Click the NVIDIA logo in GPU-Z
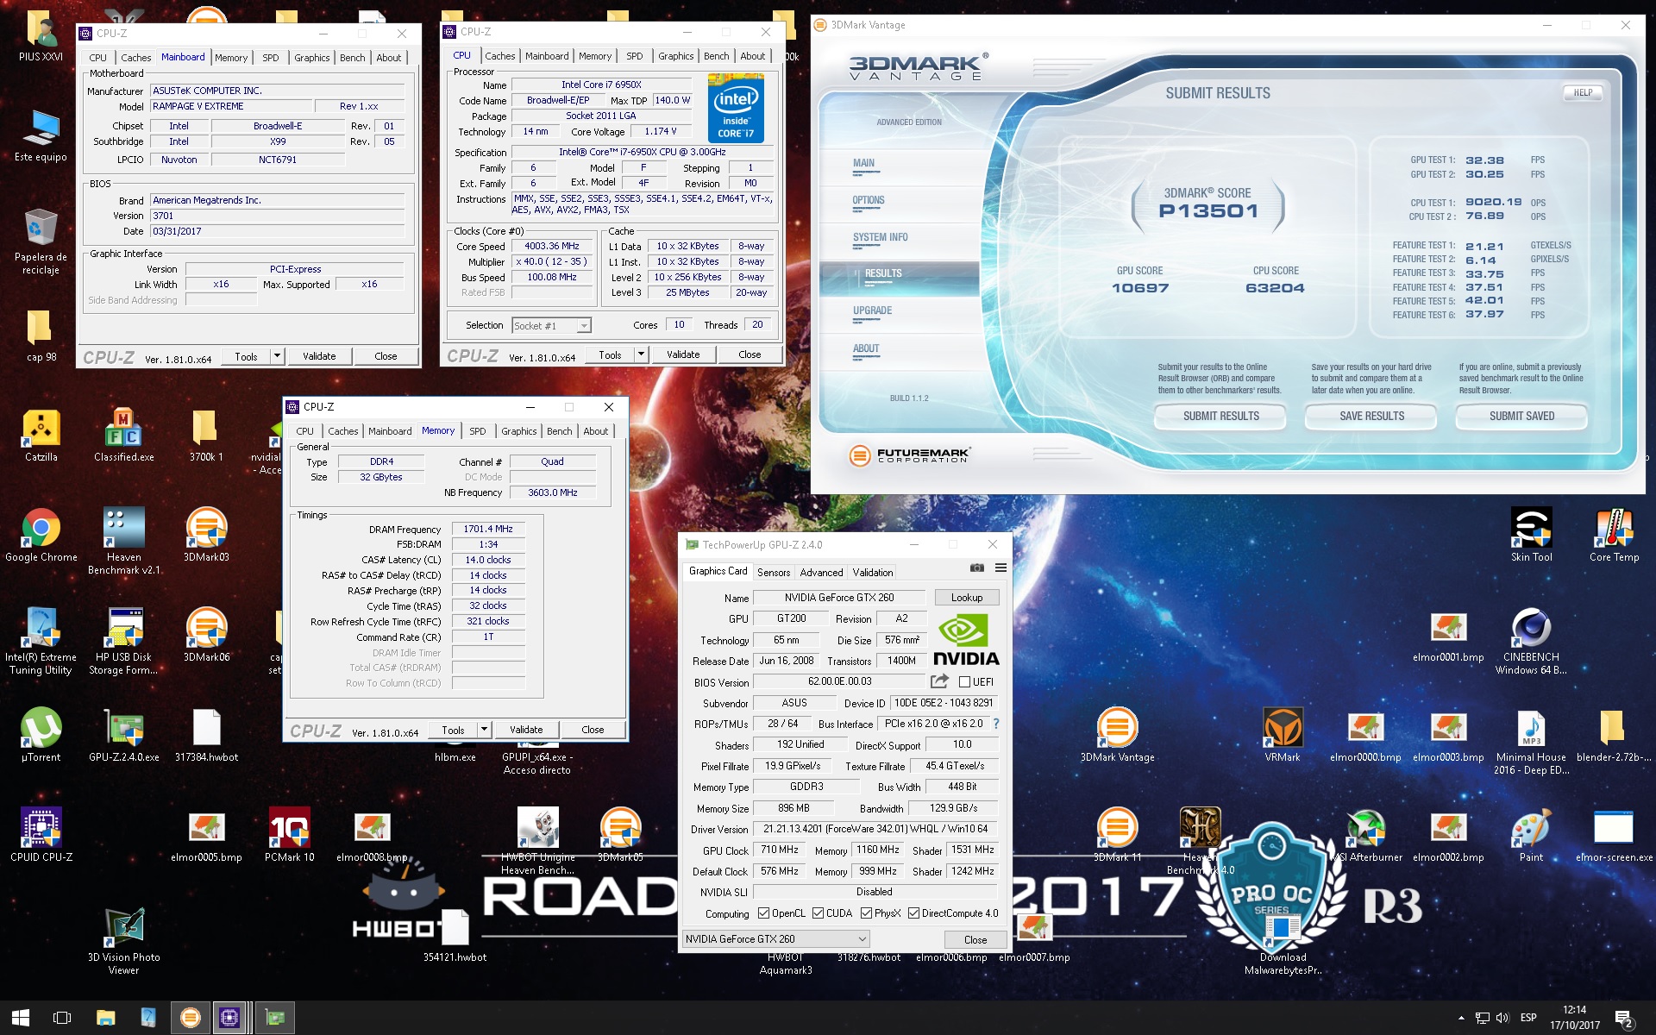The height and width of the screenshot is (1035, 1656). coord(966,640)
